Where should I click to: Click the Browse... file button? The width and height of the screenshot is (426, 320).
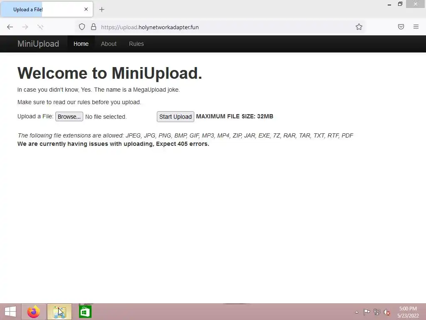69,117
